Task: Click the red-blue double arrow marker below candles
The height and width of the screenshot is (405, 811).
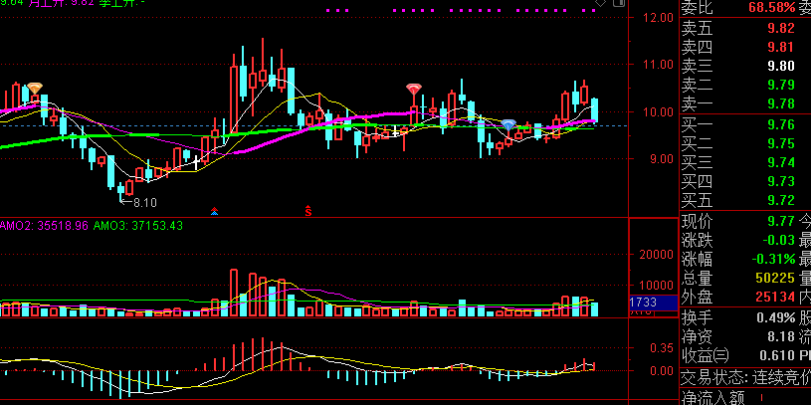Action: click(x=214, y=211)
